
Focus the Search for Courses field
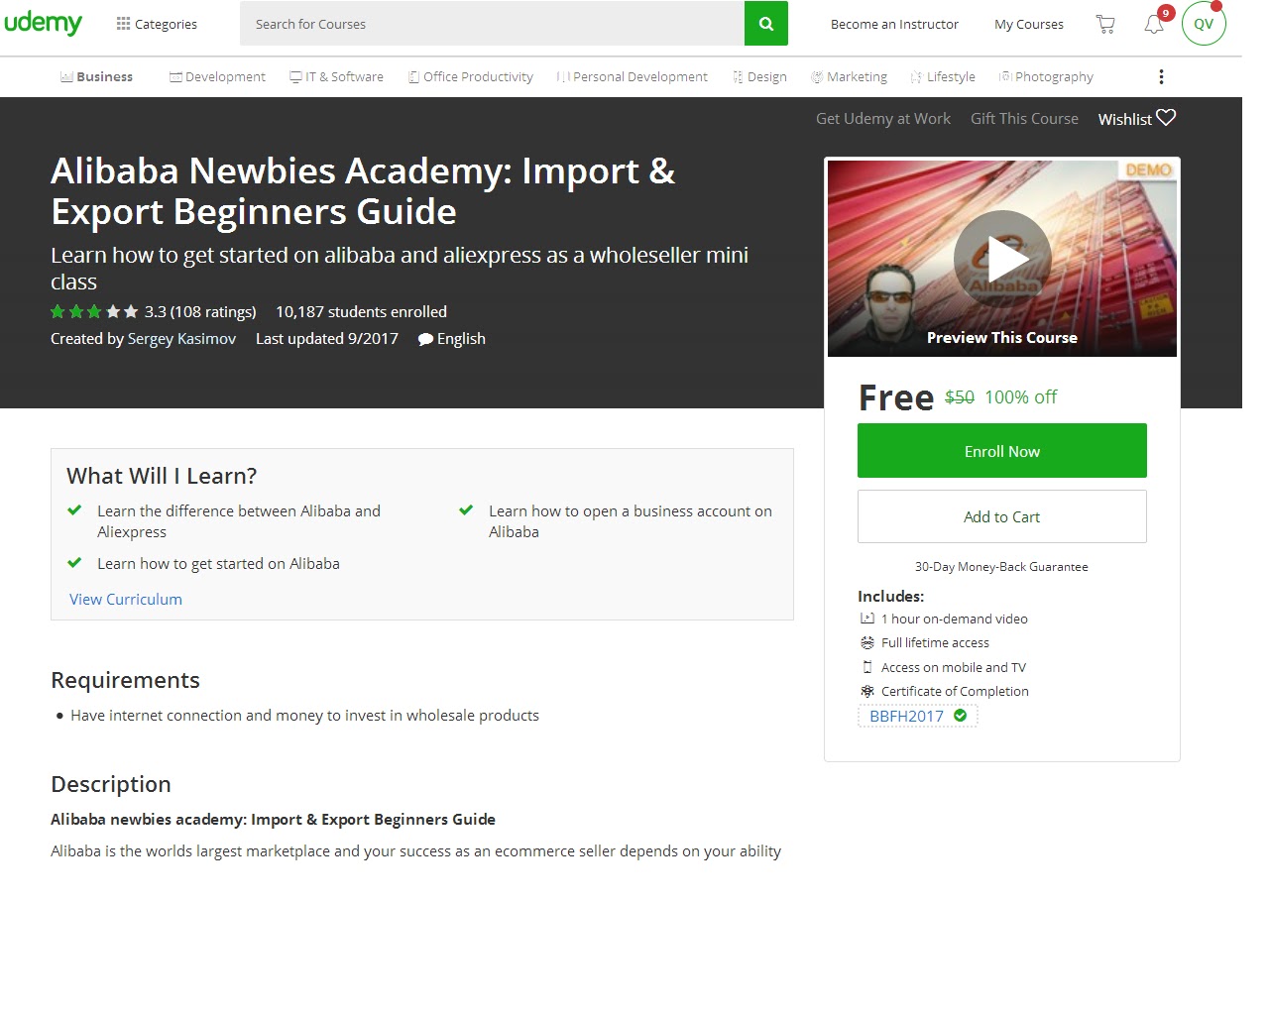(x=492, y=24)
